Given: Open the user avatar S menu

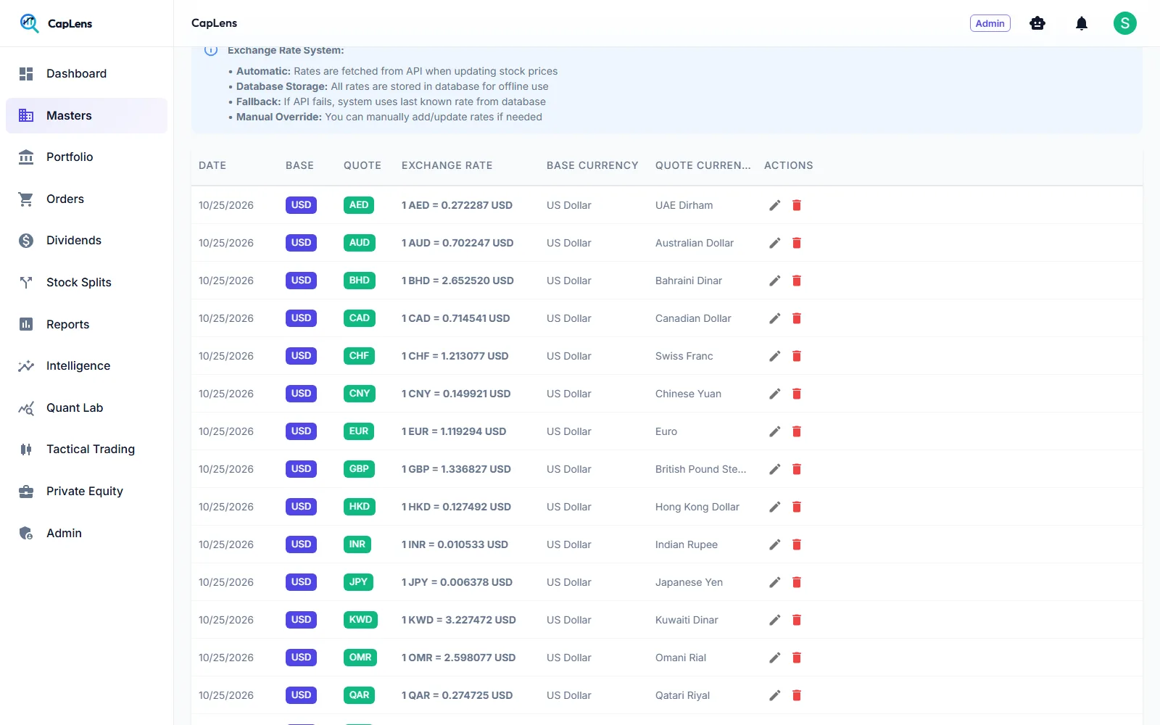Looking at the screenshot, I should (x=1125, y=23).
